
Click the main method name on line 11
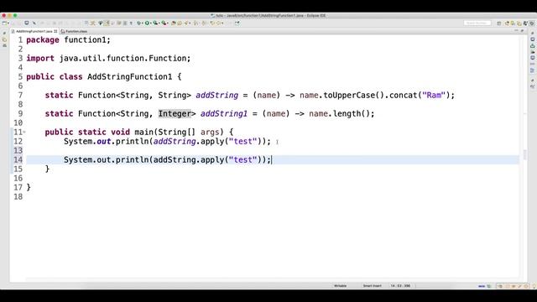point(143,133)
